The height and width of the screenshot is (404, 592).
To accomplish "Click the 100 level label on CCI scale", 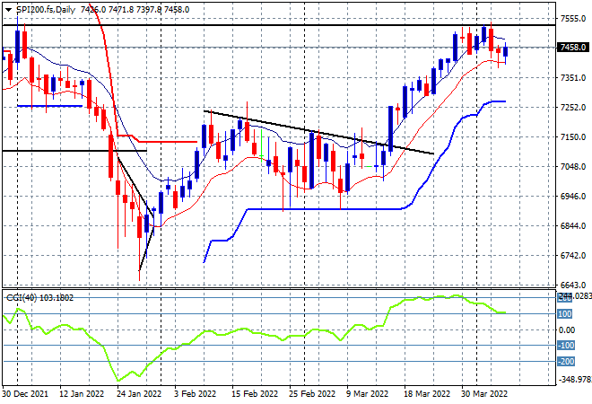I will [565, 314].
